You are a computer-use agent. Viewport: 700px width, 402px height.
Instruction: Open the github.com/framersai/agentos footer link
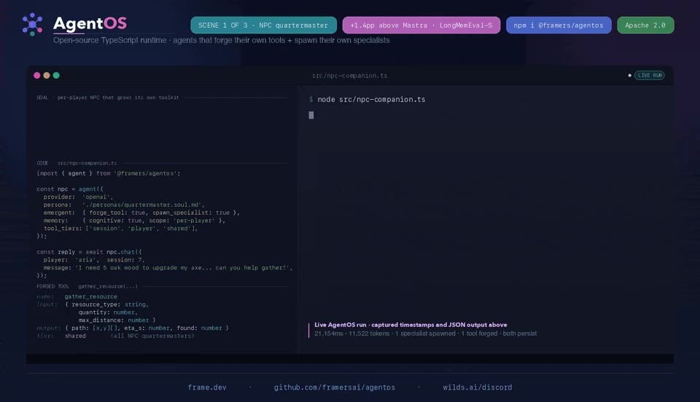click(x=335, y=387)
